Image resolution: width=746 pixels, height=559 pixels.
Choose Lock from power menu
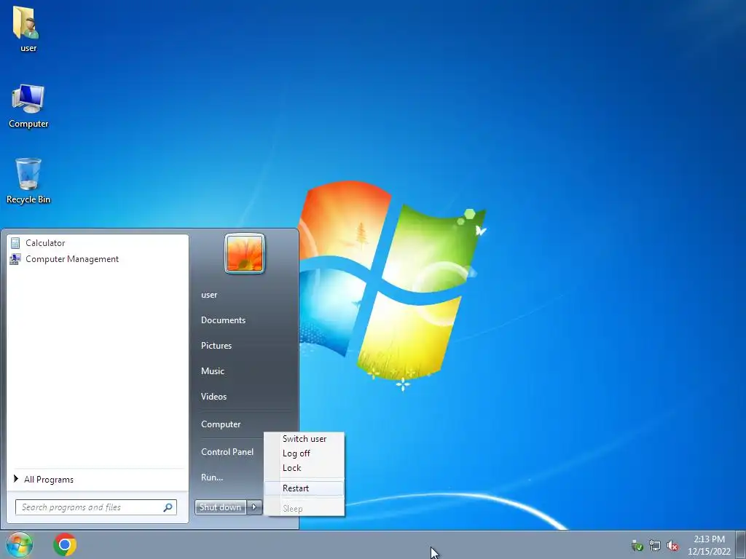pyautogui.click(x=304, y=468)
